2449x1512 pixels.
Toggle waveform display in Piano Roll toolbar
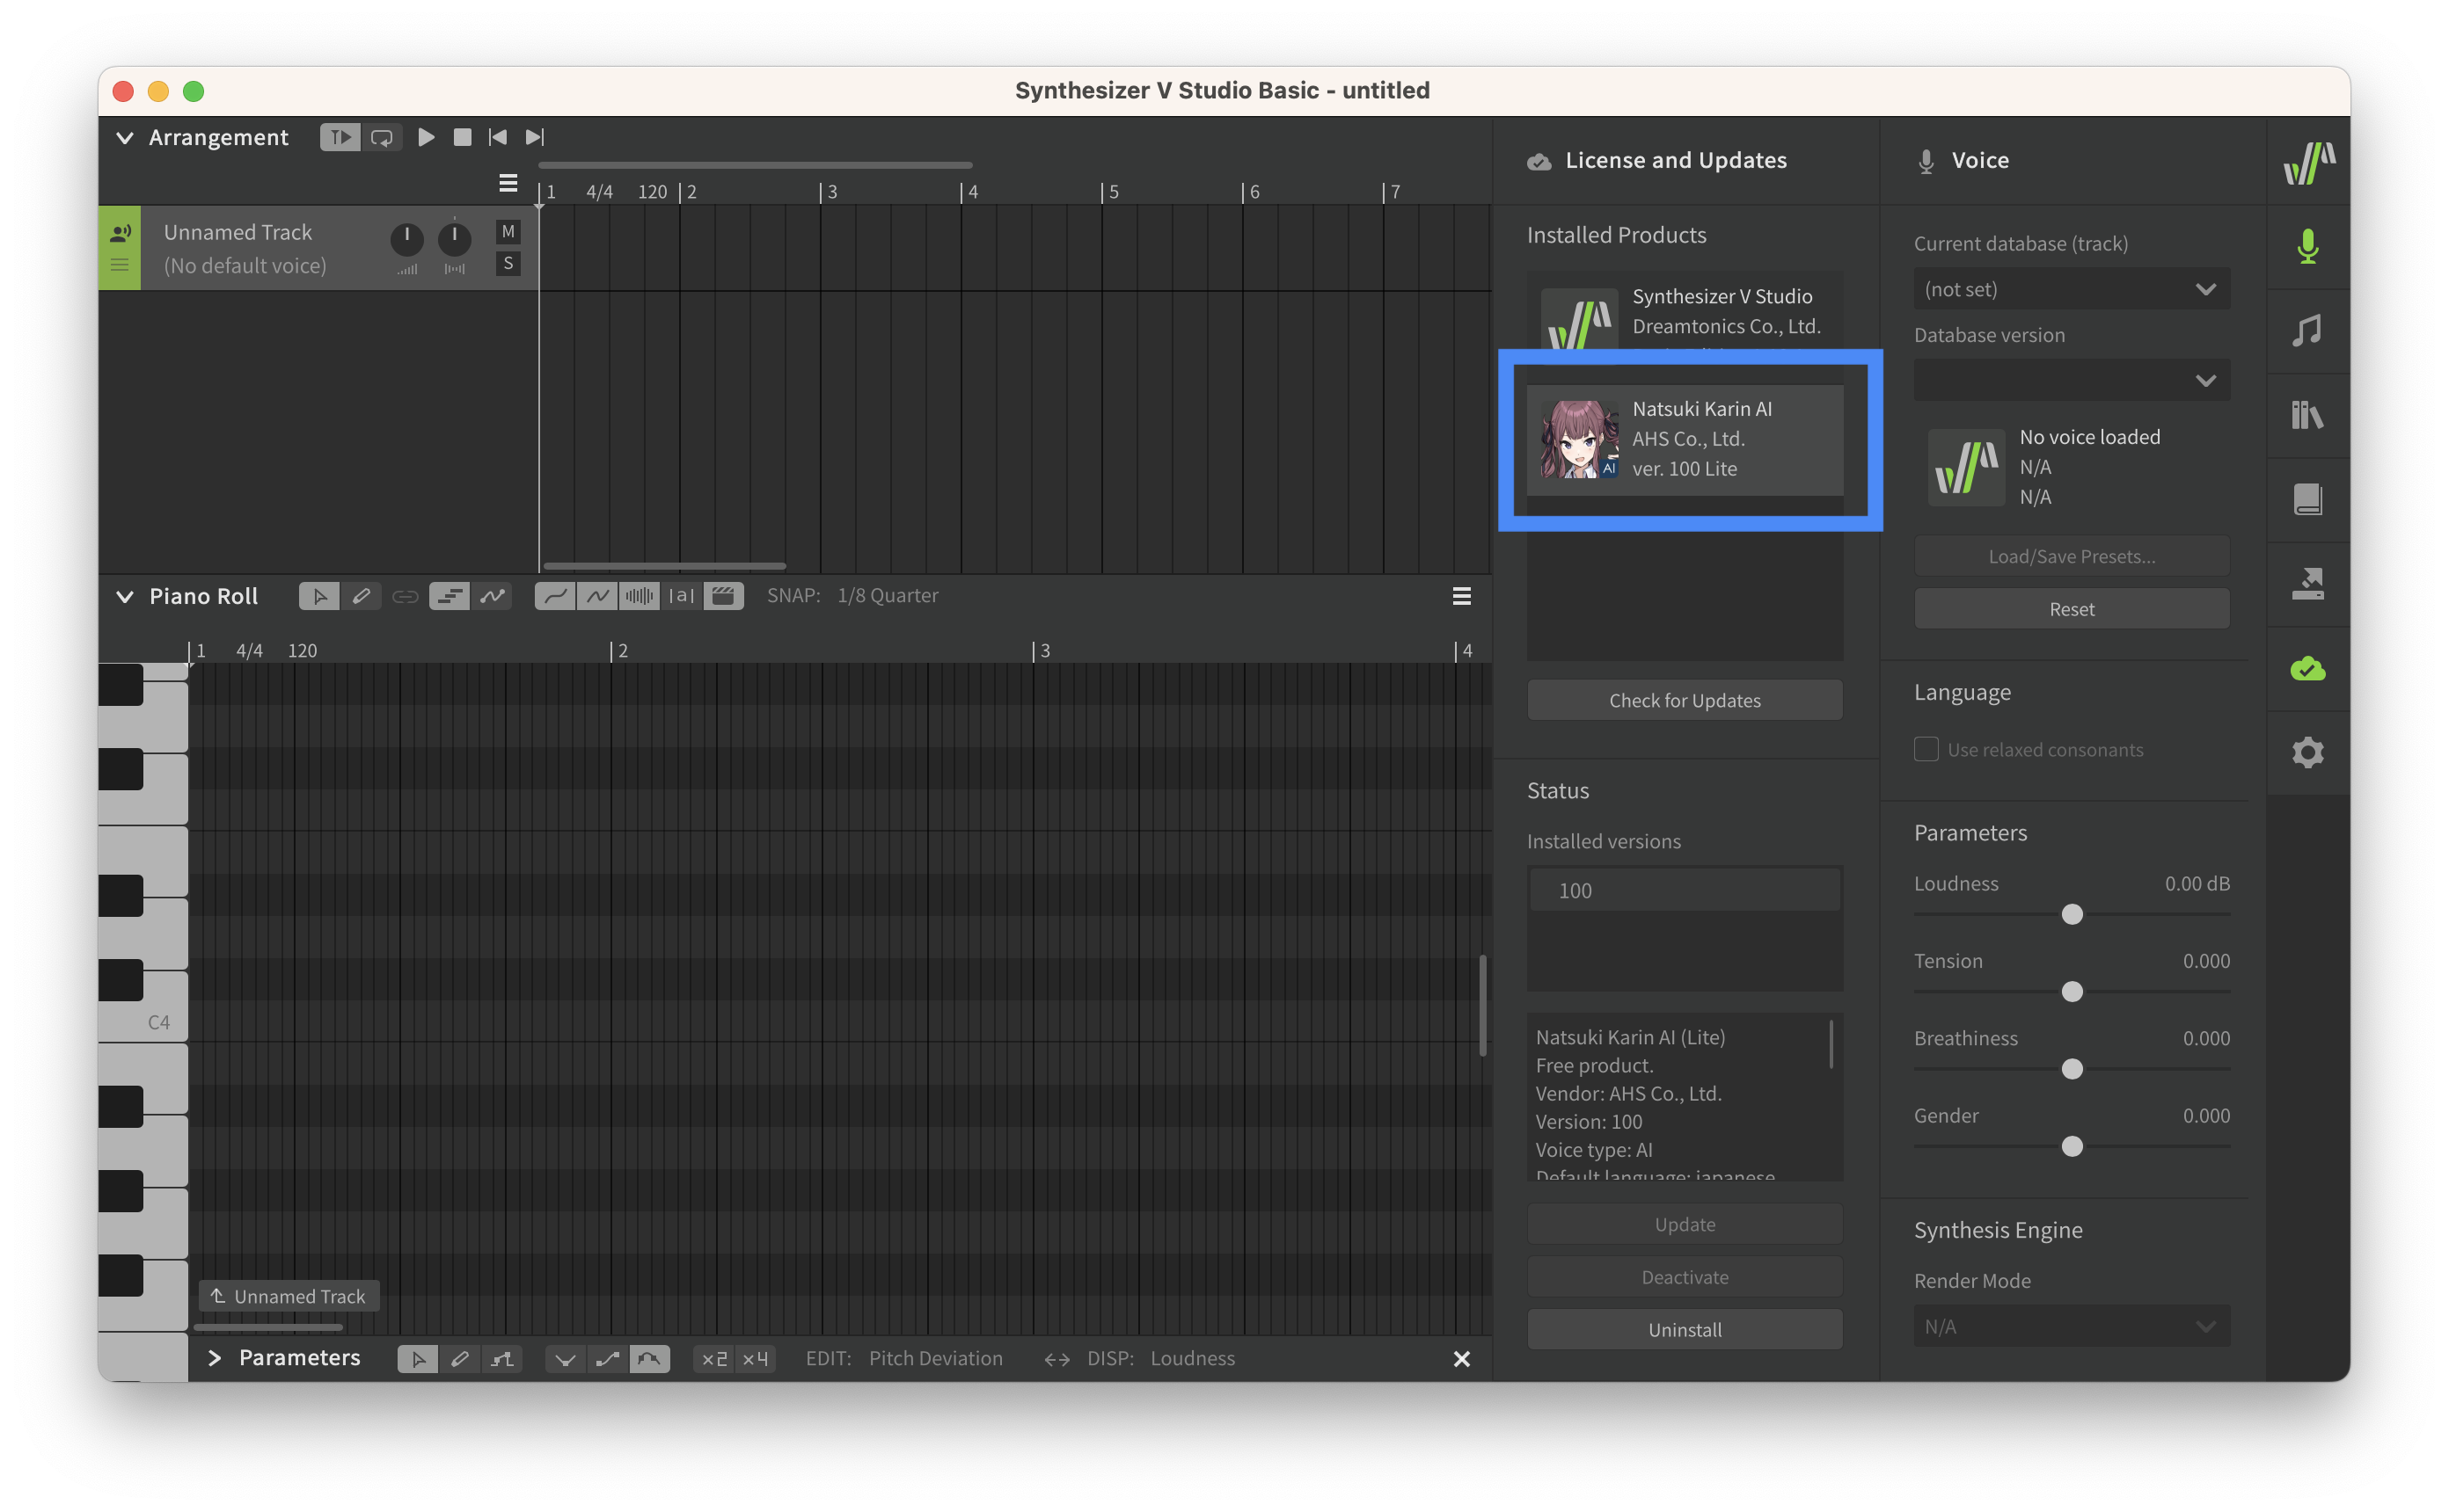[x=640, y=596]
